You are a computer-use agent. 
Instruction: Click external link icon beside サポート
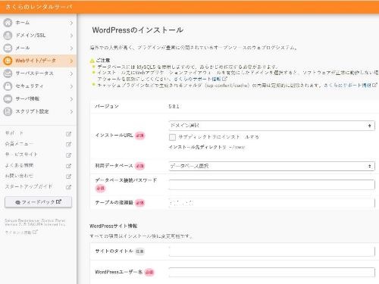pos(68,134)
